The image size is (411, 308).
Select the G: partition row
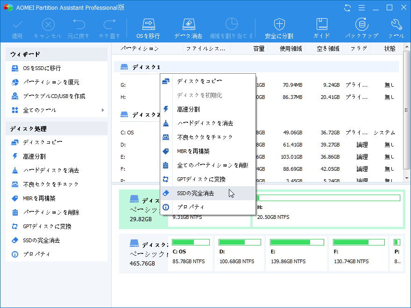[x=256, y=85]
